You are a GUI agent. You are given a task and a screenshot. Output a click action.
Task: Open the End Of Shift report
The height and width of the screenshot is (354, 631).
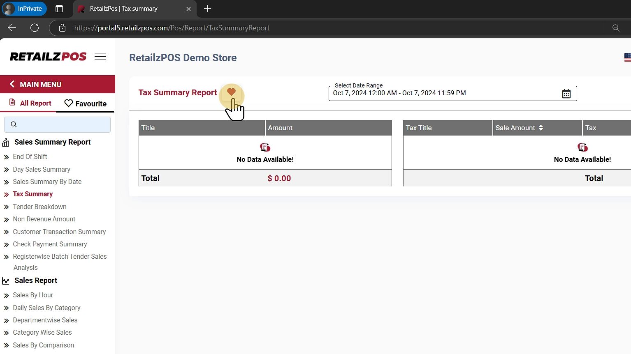[x=30, y=156]
